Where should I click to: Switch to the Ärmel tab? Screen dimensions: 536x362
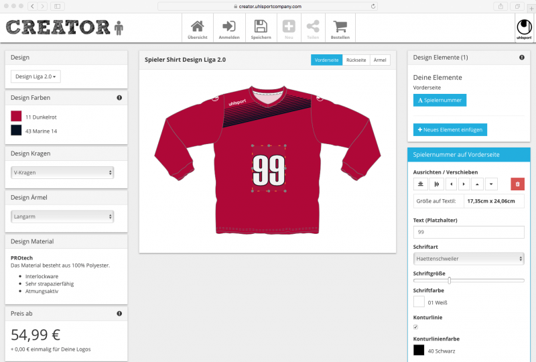(x=380, y=60)
